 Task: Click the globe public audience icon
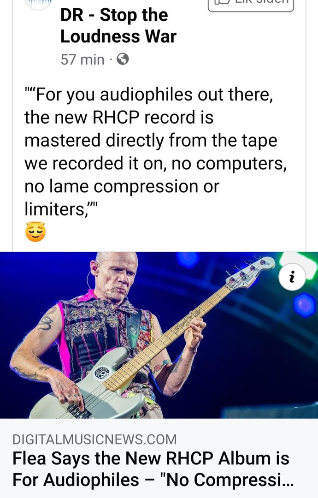[x=123, y=59]
